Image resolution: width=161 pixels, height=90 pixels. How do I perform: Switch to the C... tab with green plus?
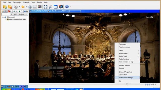click(21, 11)
